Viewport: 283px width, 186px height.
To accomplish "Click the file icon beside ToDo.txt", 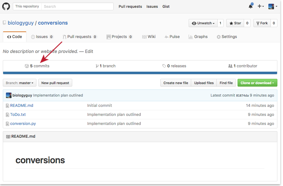I will pyautogui.click(x=7, y=115).
